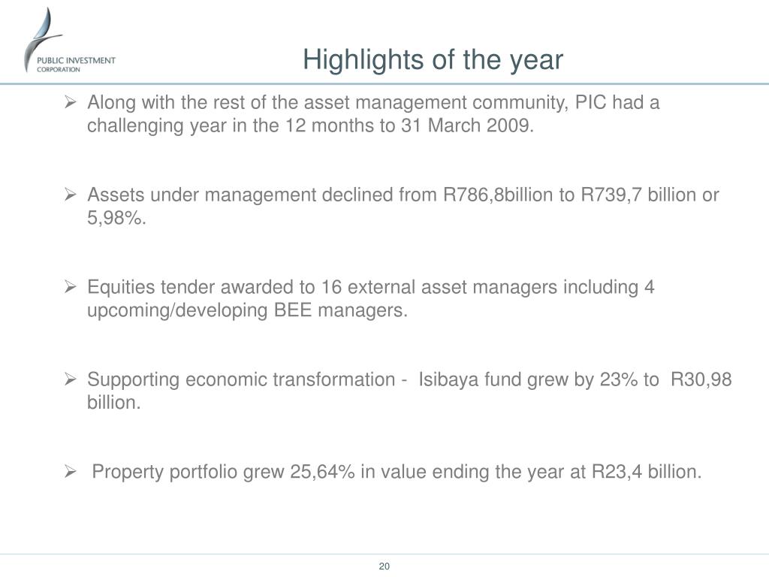Click the amount 'R30,98'

[x=701, y=379]
